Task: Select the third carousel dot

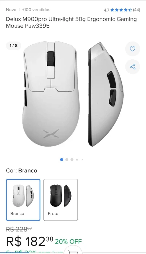Action: 72,160
